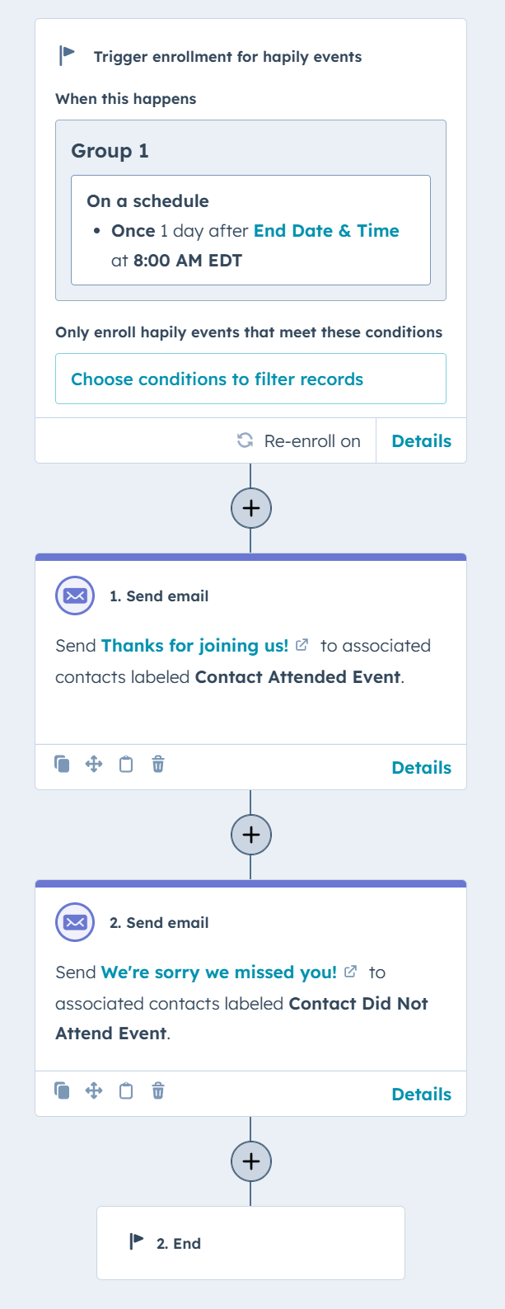Add an action with the plus button above the End step
Screen dimensions: 505x1309
[x=251, y=1161]
